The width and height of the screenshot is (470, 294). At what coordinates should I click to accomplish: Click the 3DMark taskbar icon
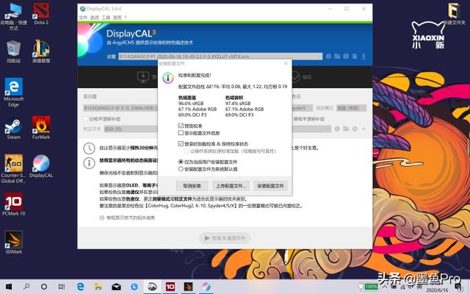click(188, 287)
